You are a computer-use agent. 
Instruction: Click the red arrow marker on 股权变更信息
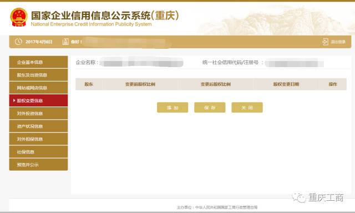[x=14, y=100]
